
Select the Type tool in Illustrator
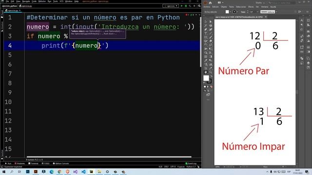206,34
